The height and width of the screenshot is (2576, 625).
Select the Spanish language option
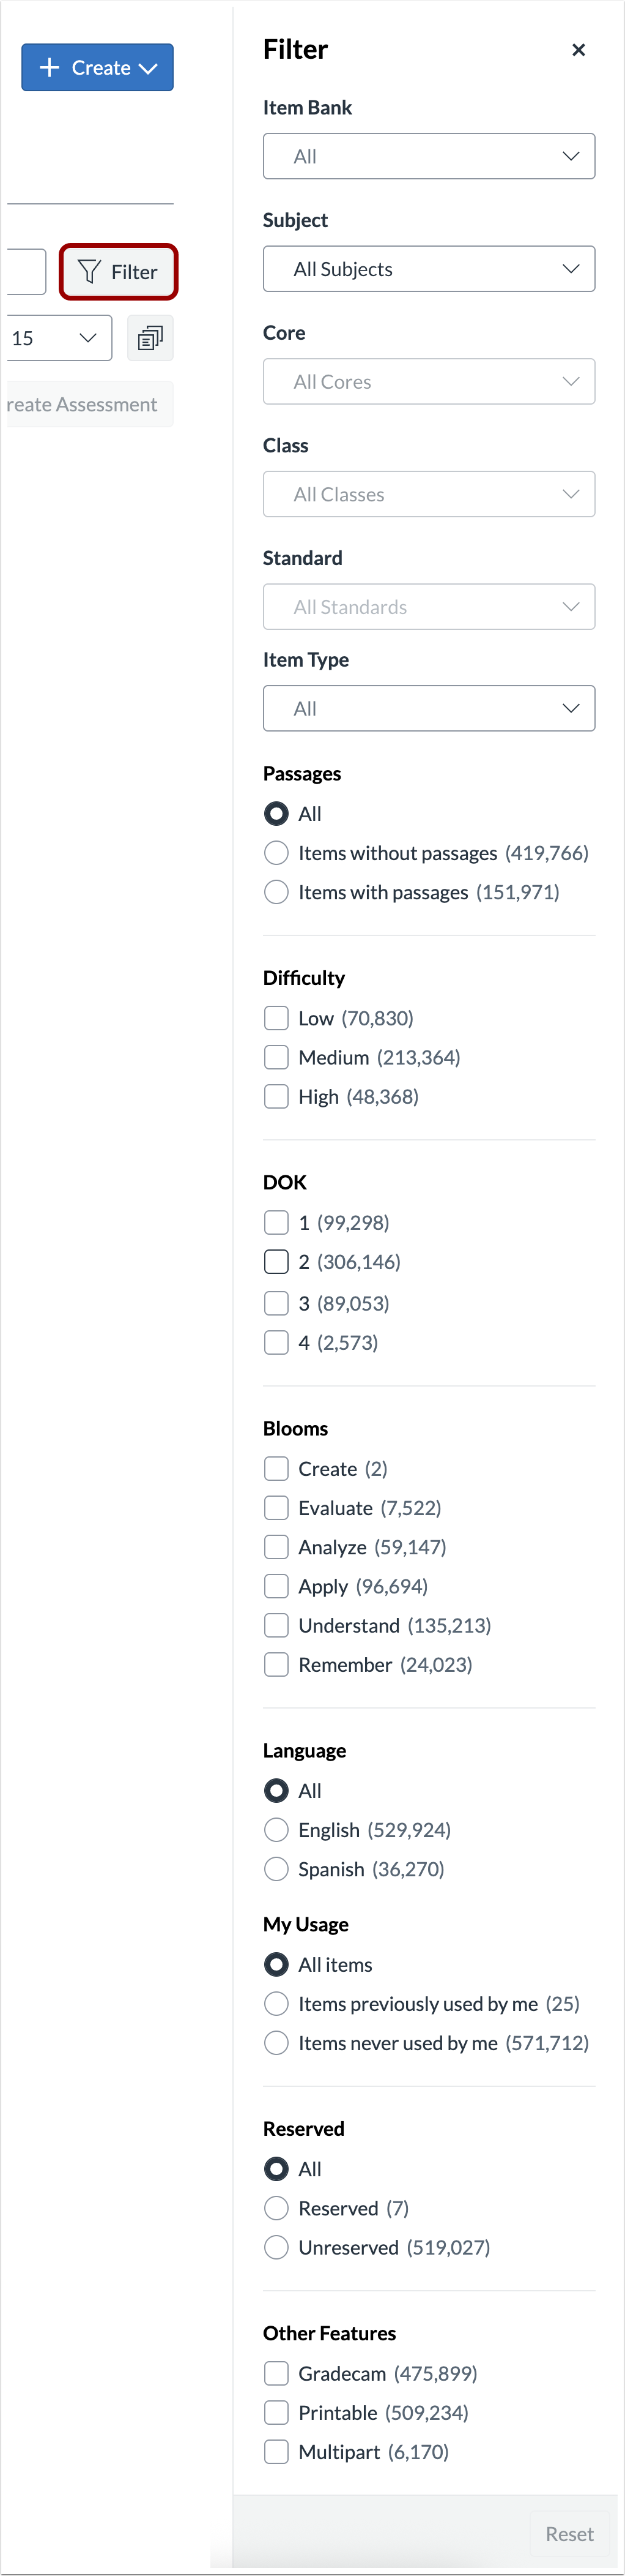coord(276,1868)
